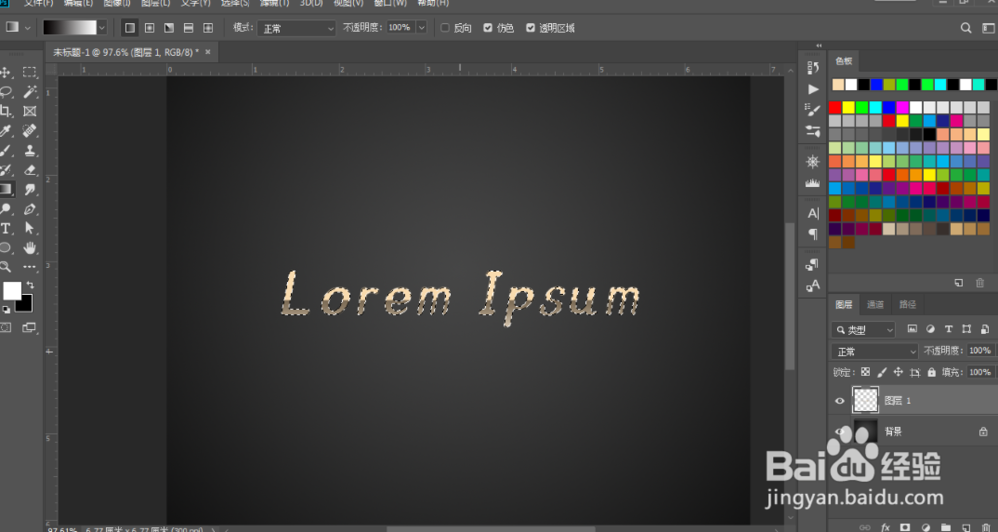Open the Actions panel play icon
The width and height of the screenshot is (998, 532).
tap(813, 89)
